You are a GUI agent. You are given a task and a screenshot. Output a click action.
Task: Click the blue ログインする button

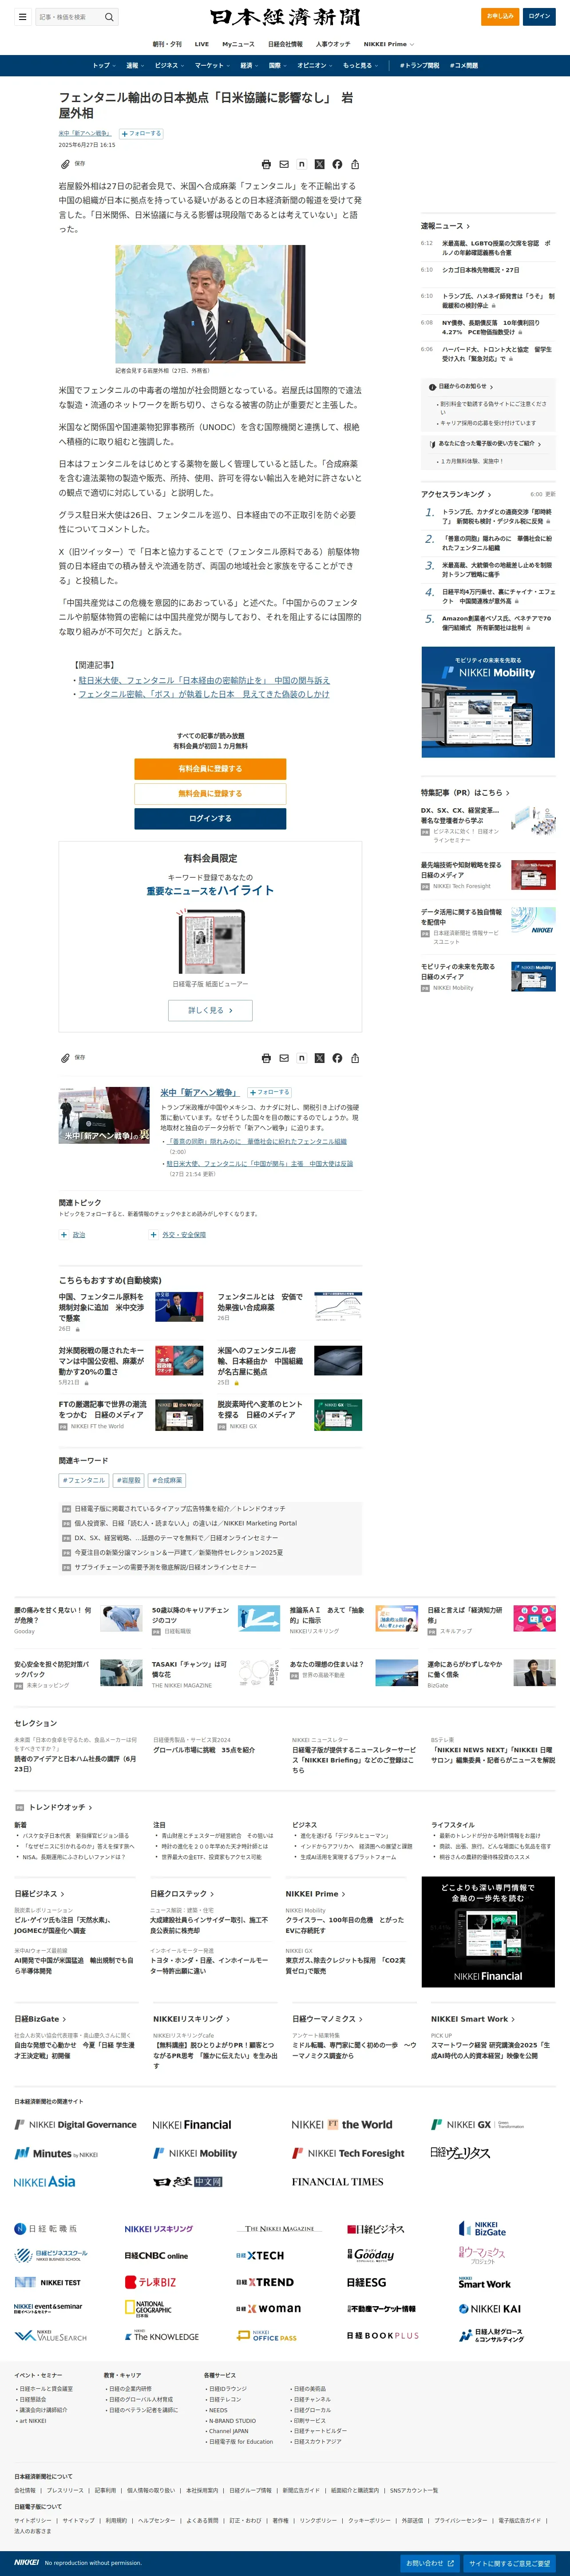click(x=210, y=818)
